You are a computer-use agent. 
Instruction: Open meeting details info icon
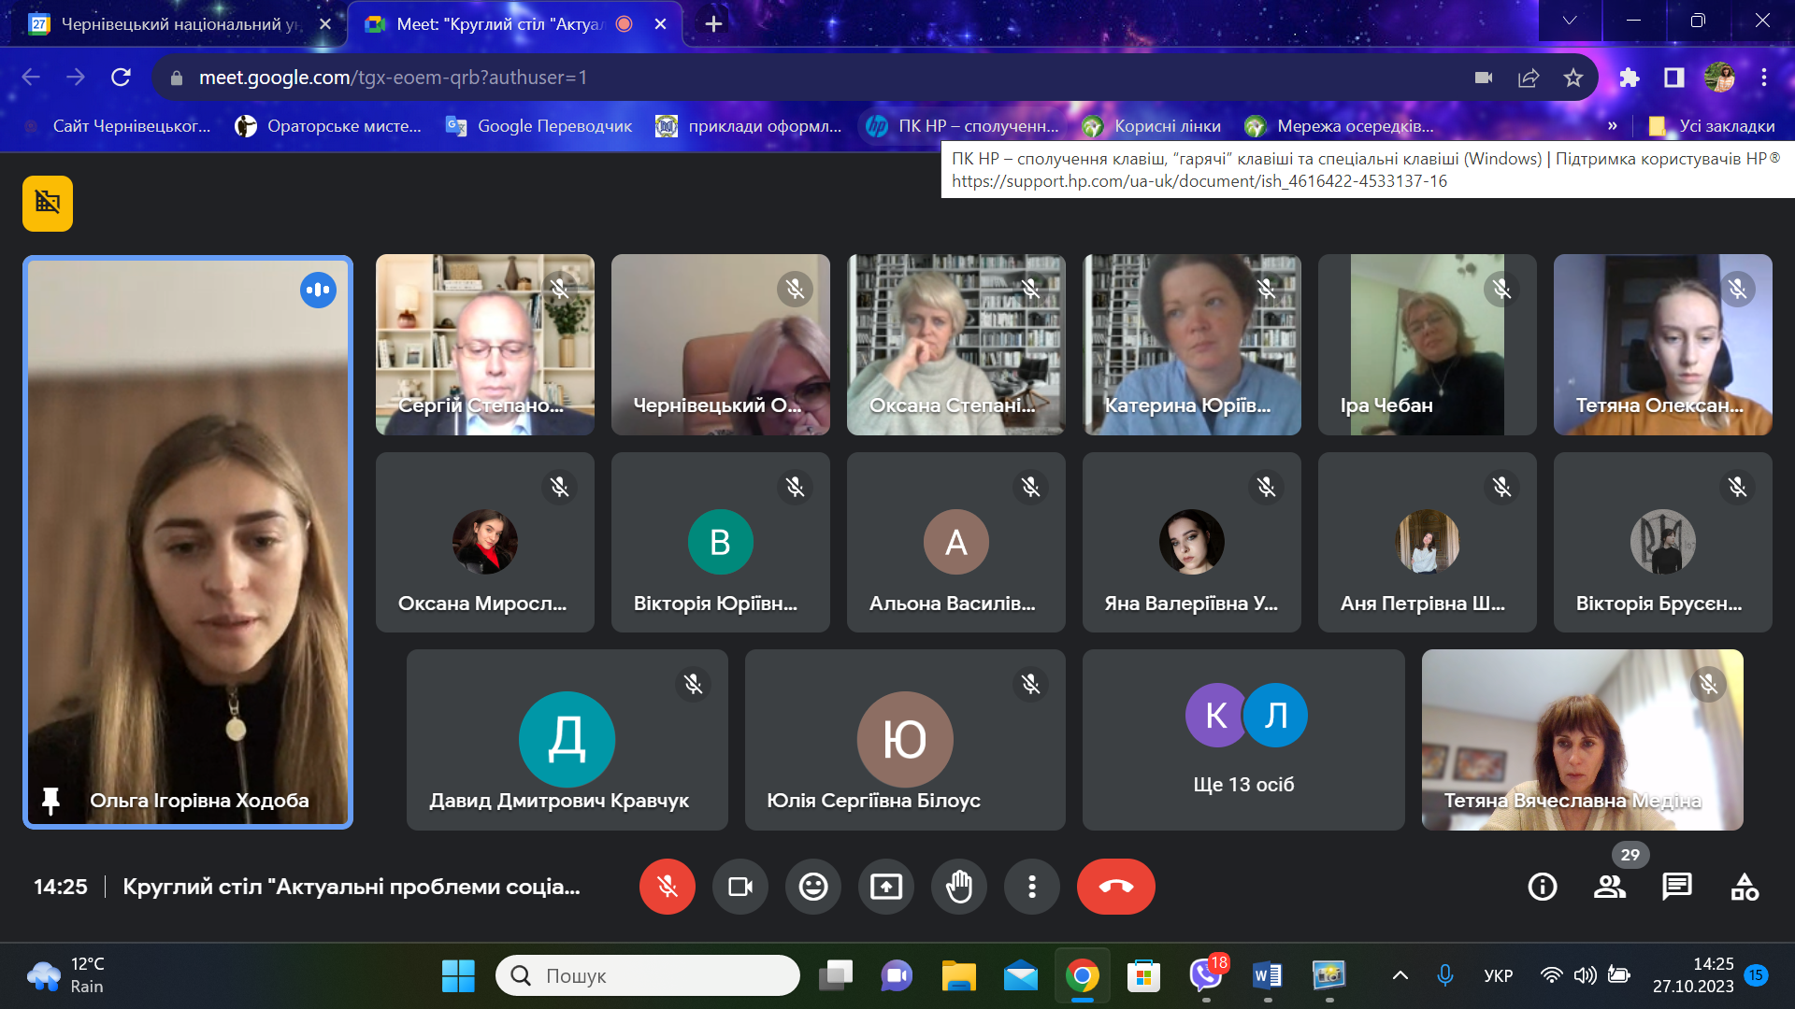coord(1542,886)
